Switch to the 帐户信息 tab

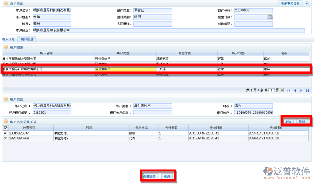pos(9,39)
